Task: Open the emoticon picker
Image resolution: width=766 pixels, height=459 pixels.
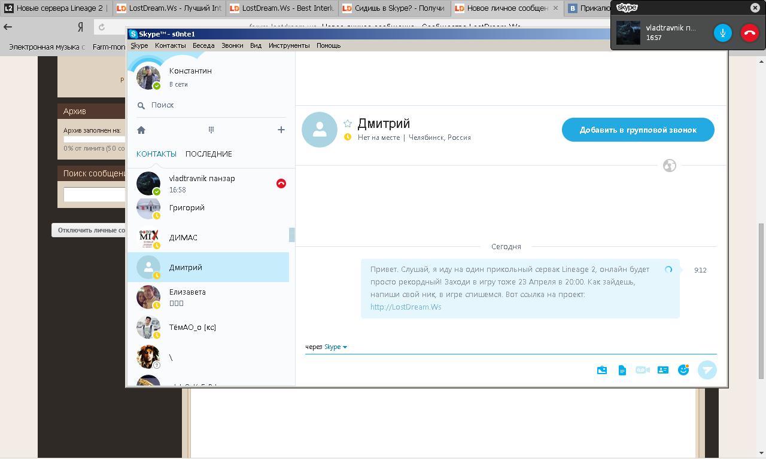Action: pyautogui.click(x=683, y=370)
